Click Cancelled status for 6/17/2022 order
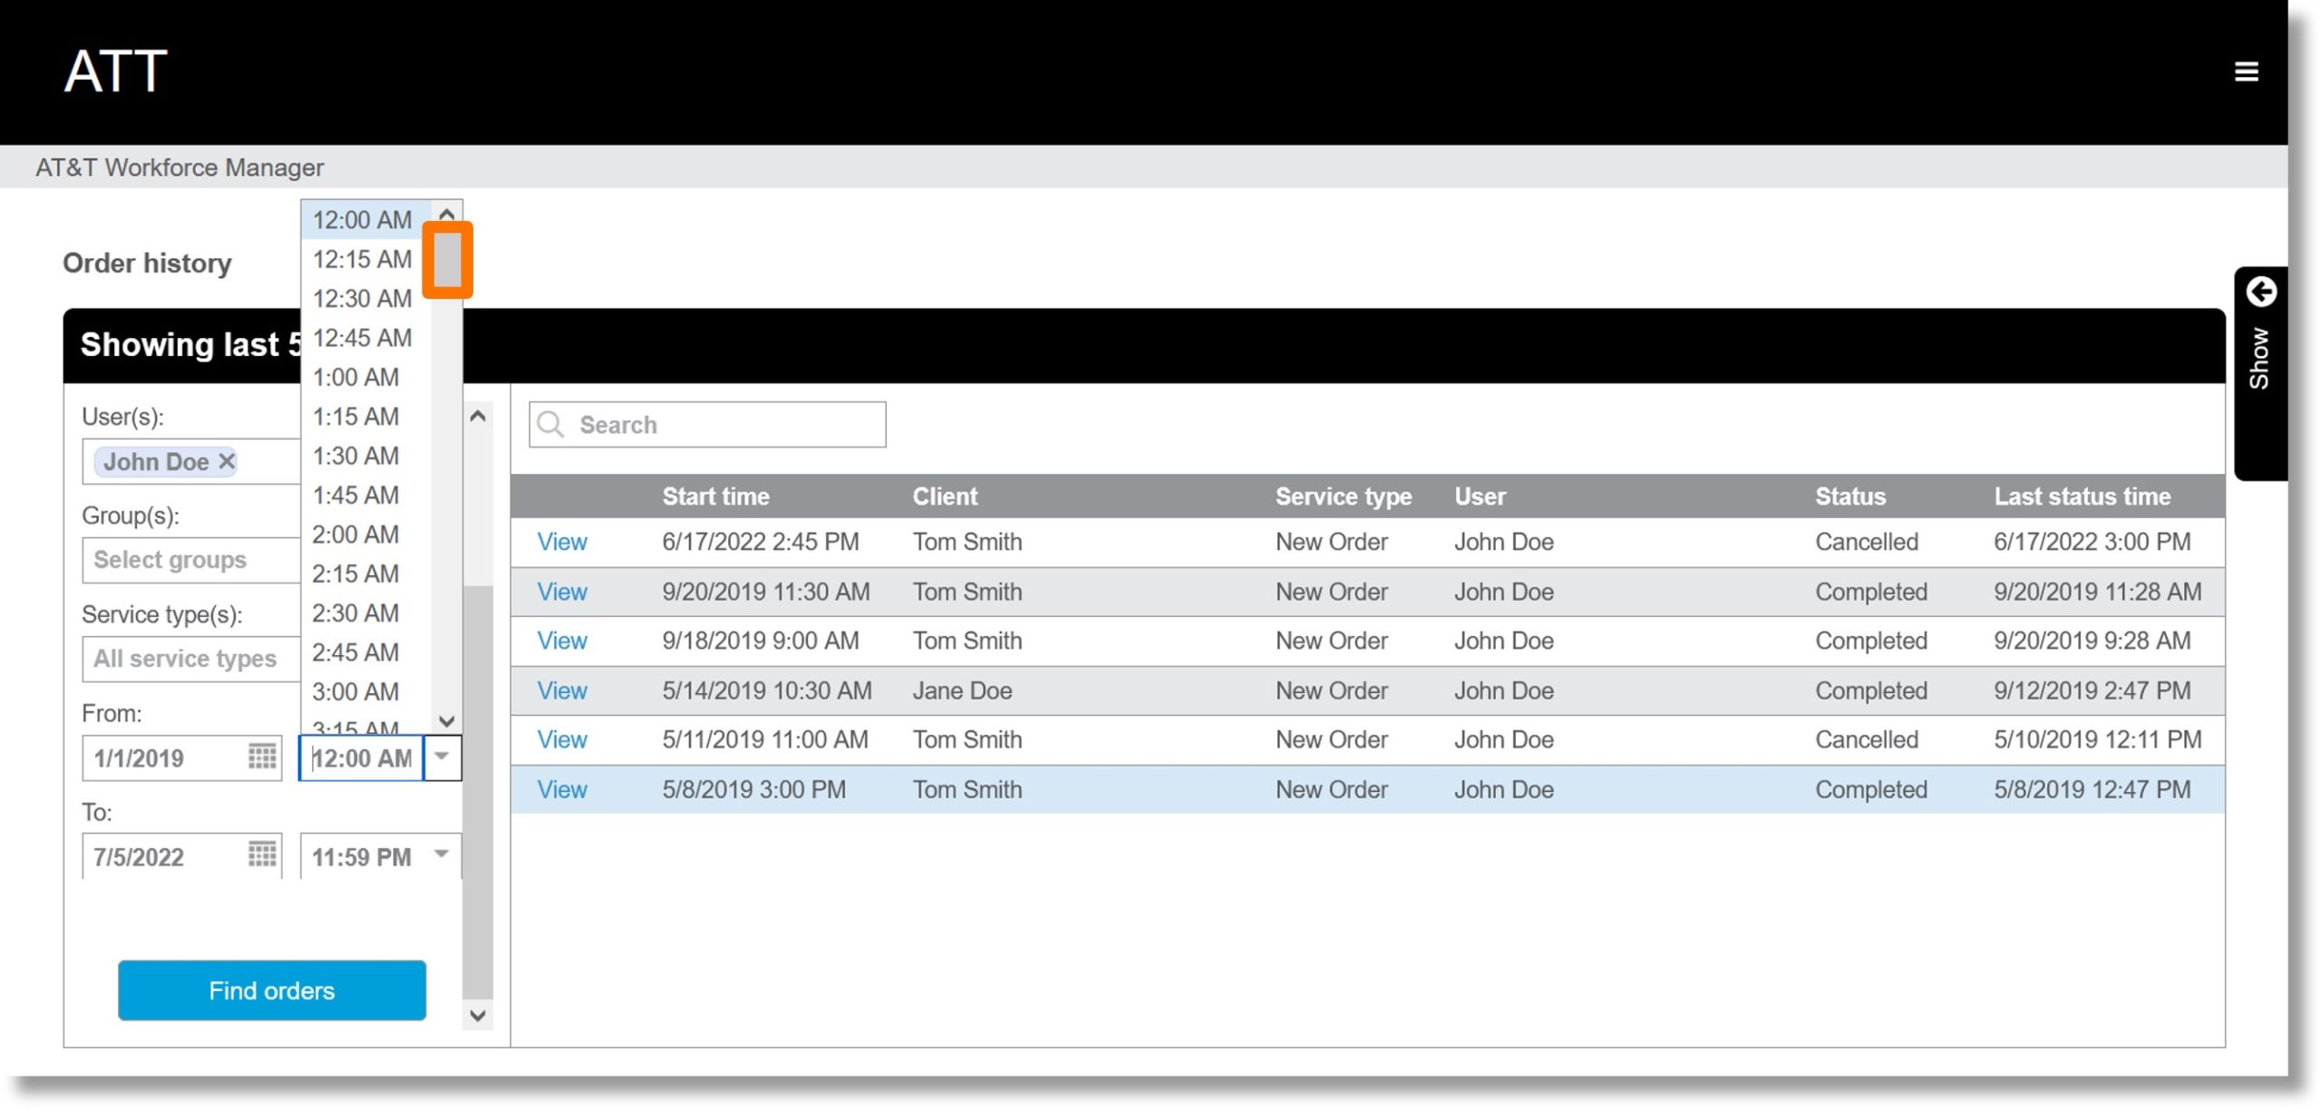The height and width of the screenshot is (1109, 2321). click(x=1866, y=542)
